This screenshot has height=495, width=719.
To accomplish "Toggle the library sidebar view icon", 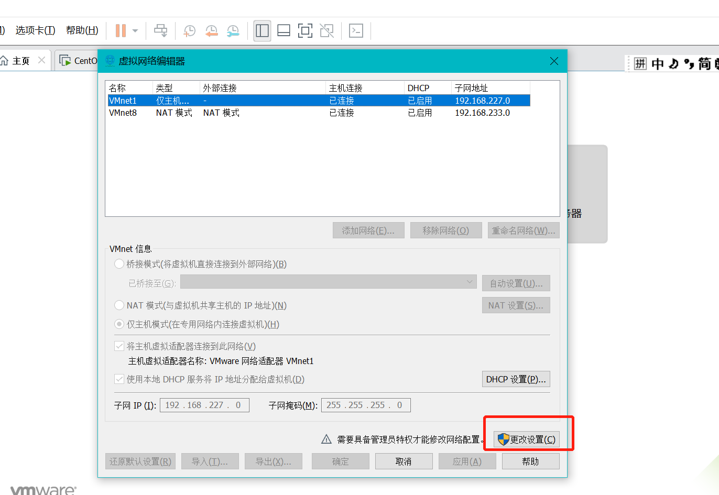I will [x=262, y=31].
